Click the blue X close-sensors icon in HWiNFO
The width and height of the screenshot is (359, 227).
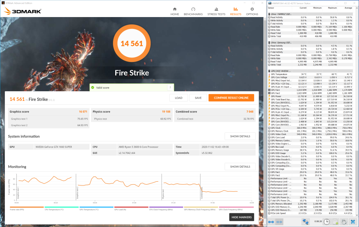click(x=353, y=221)
